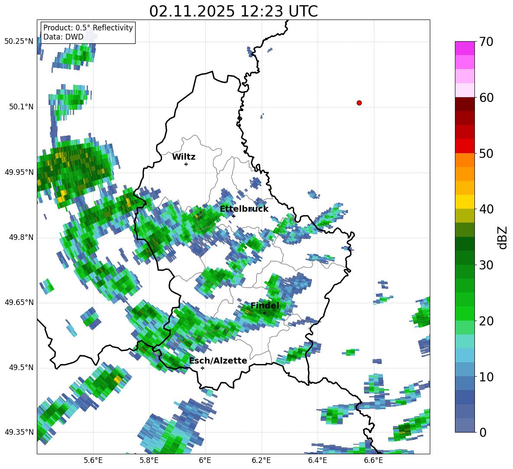The height and width of the screenshot is (469, 513).
Task: Click the 'Product: 0.5° Reflectivity' text
Action: [x=88, y=28]
